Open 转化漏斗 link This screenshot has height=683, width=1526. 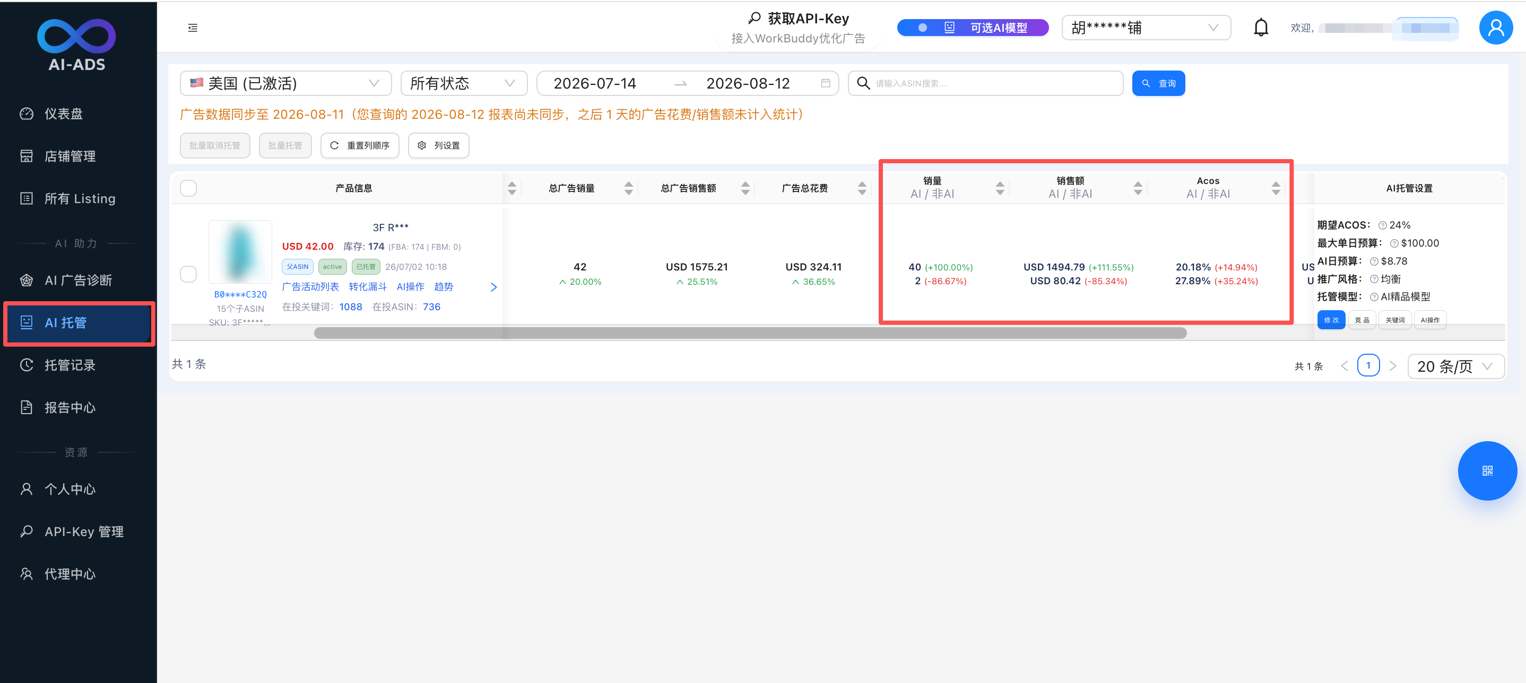pyautogui.click(x=367, y=287)
